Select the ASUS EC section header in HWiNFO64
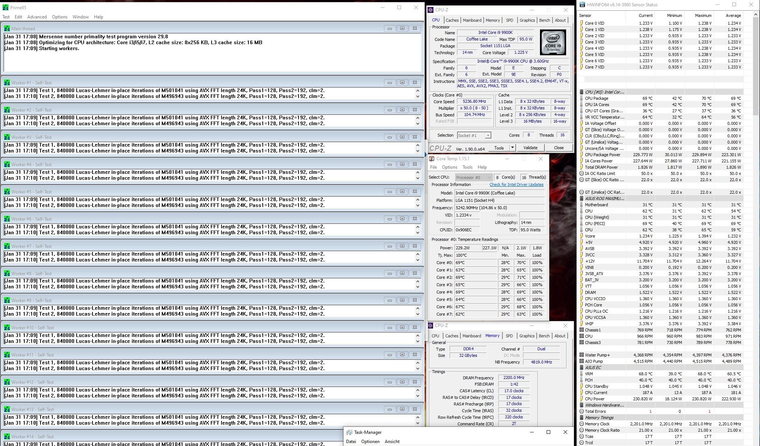Screen dimensions: 760x446 tap(660, 368)
